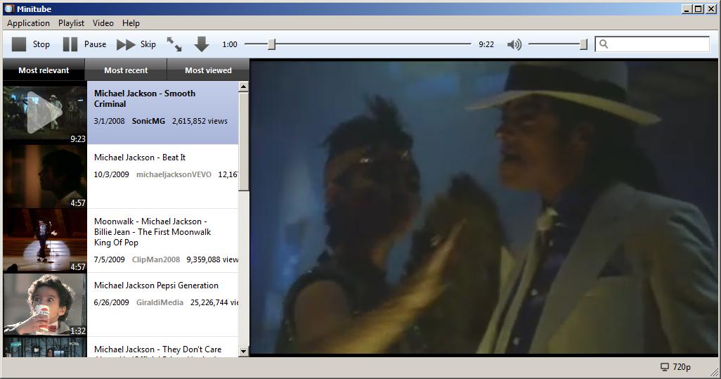Screen dimensions: 721x379
Task: Click the magnifier icon in search box
Action: click(604, 44)
